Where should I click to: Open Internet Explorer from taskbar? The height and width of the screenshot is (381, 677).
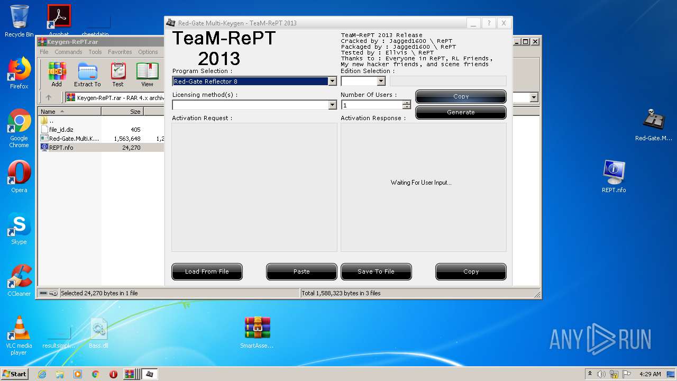point(42,374)
